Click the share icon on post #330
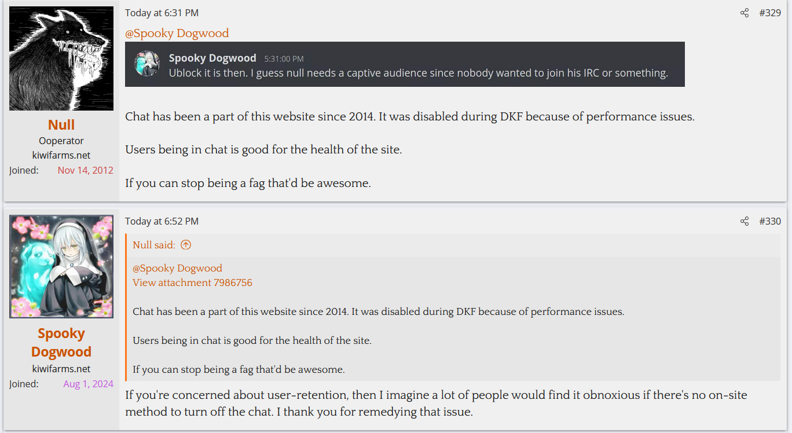 [x=745, y=221]
